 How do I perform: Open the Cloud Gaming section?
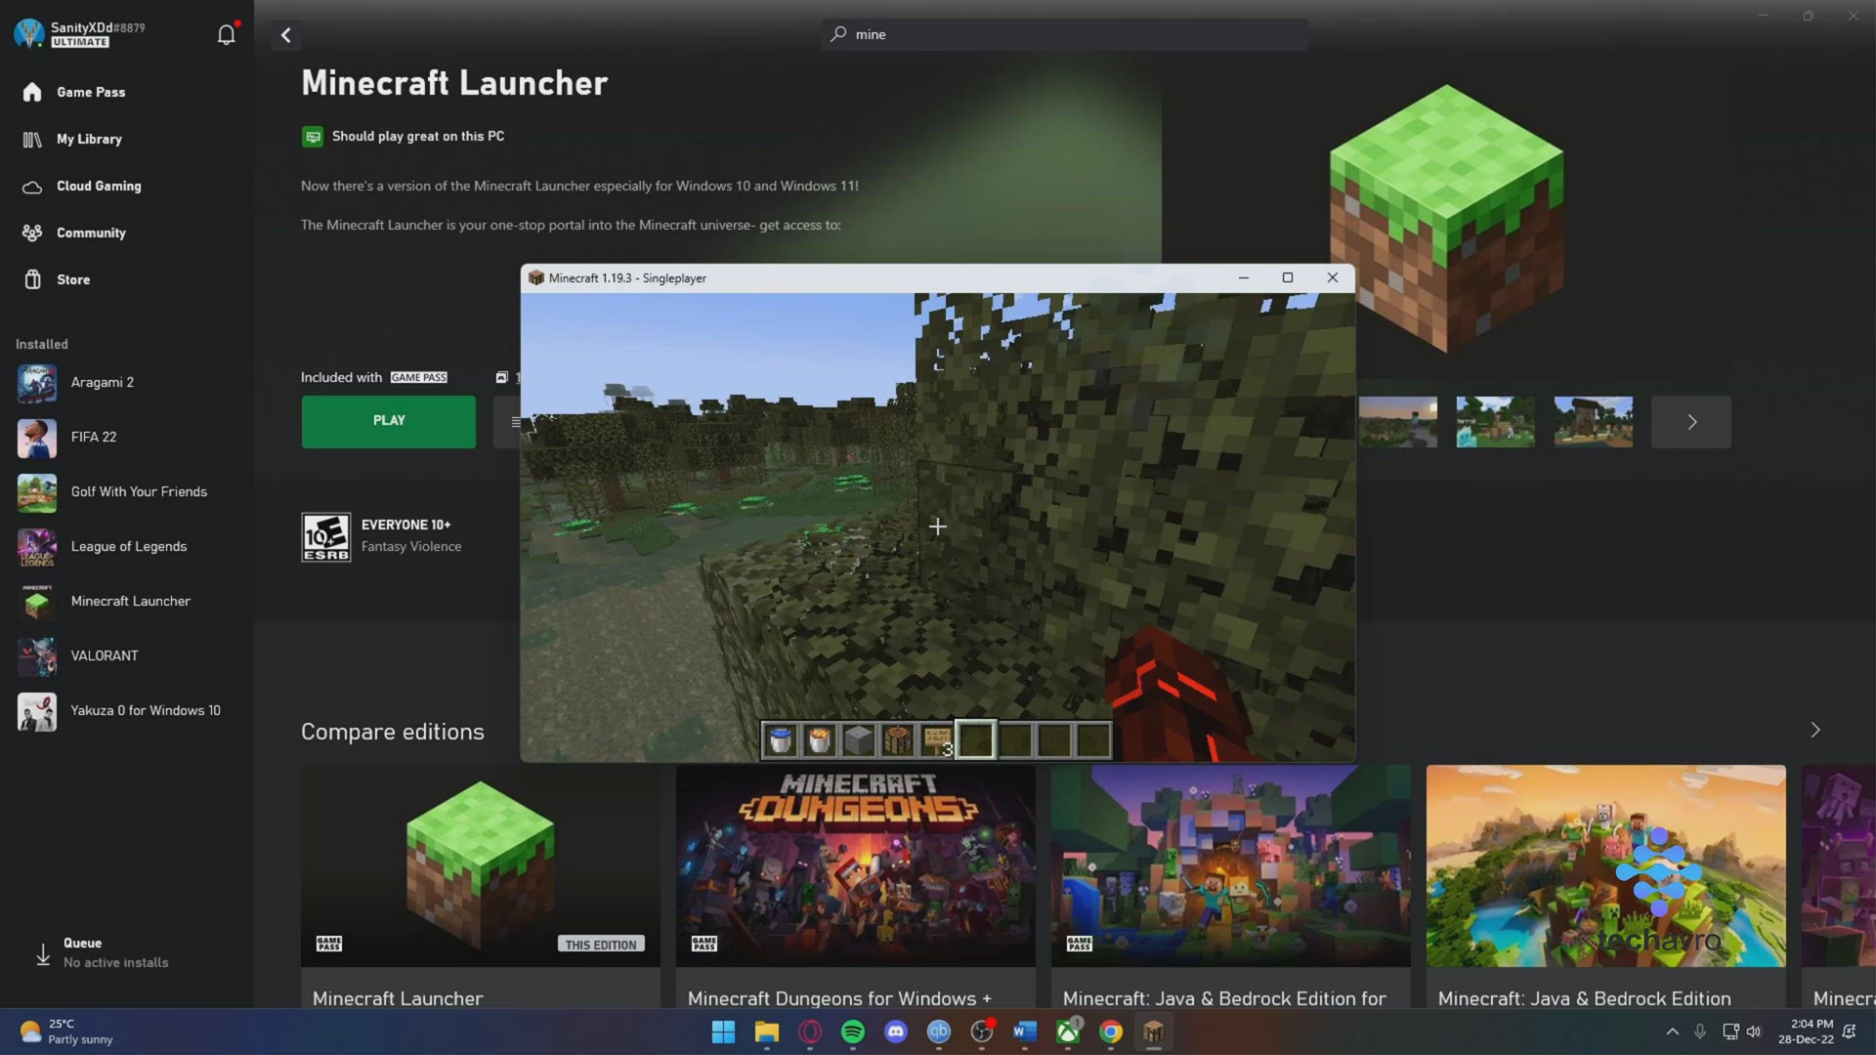click(98, 186)
